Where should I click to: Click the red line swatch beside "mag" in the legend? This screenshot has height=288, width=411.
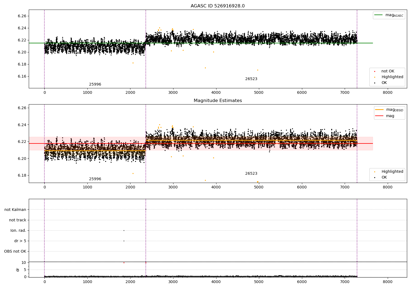pos(379,116)
